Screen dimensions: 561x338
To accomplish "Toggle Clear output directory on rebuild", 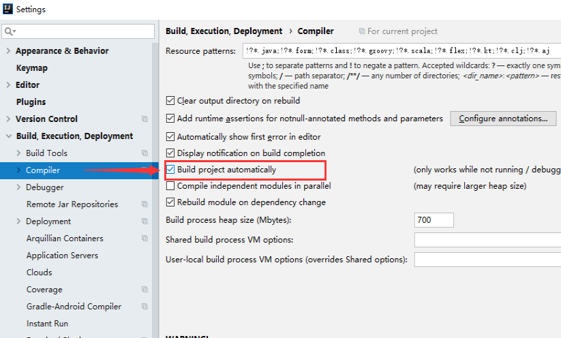I will point(170,101).
